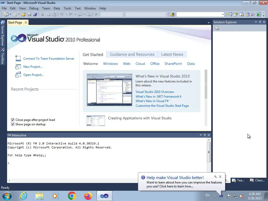Expand the New Project dropdown arrow
Image resolution: width=268 pixels, height=201 pixels.
(x=10, y=15)
